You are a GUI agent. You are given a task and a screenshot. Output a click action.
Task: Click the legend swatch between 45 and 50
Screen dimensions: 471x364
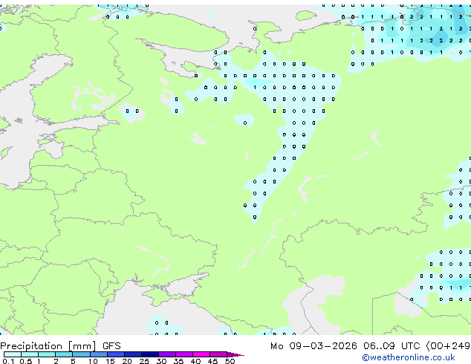[x=218, y=354]
